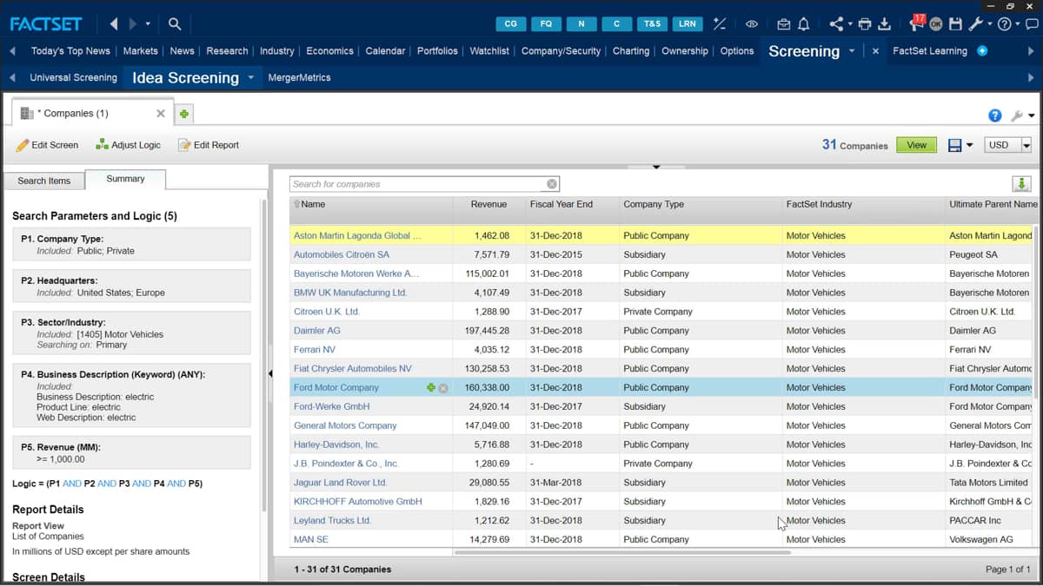1043x586 pixels.
Task: Remove Ford Motor Company row with X icon
Action: click(443, 388)
